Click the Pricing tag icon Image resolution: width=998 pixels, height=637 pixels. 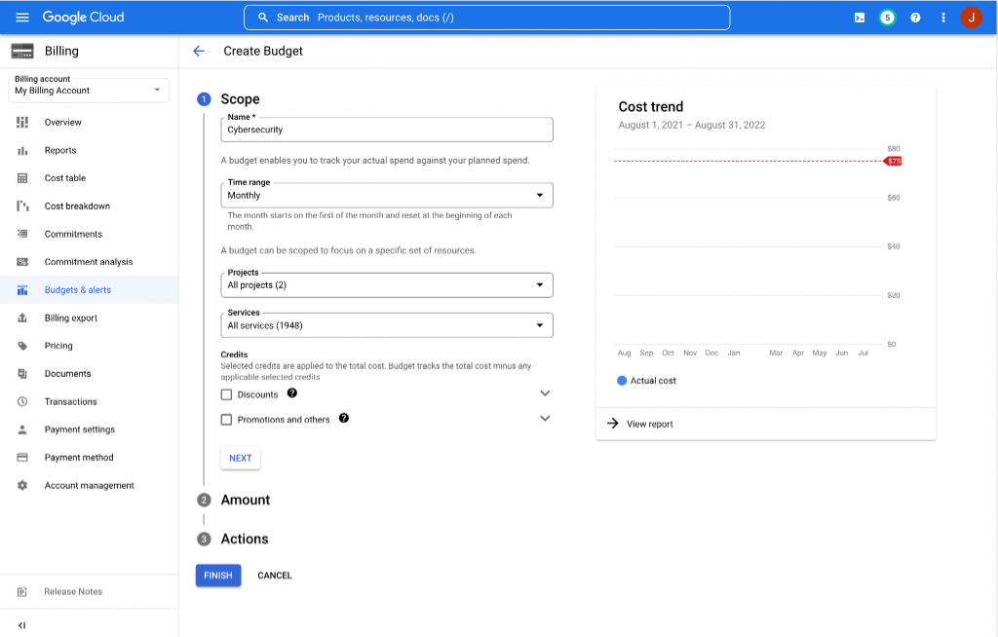point(22,346)
